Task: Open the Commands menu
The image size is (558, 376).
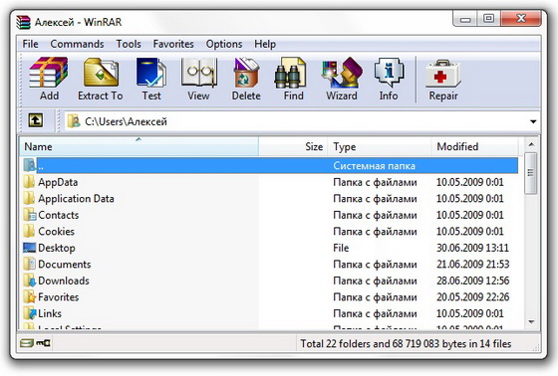Action: pos(77,44)
